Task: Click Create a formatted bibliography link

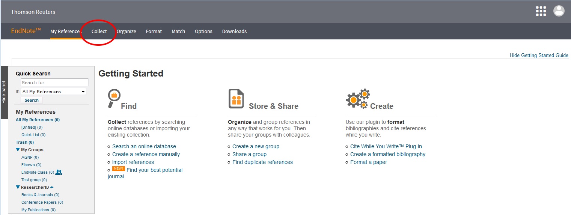Action: 388,154
